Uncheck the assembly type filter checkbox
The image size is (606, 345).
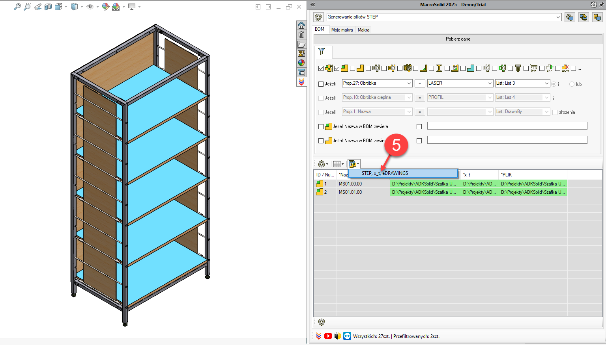point(321,69)
